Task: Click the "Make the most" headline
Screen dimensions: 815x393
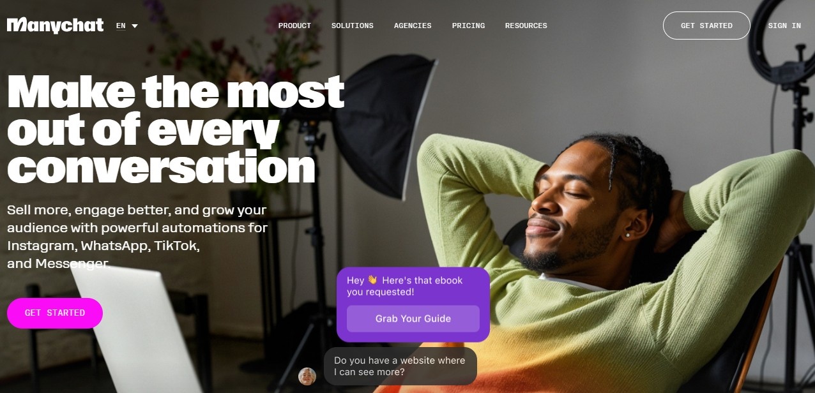Action: (176, 92)
